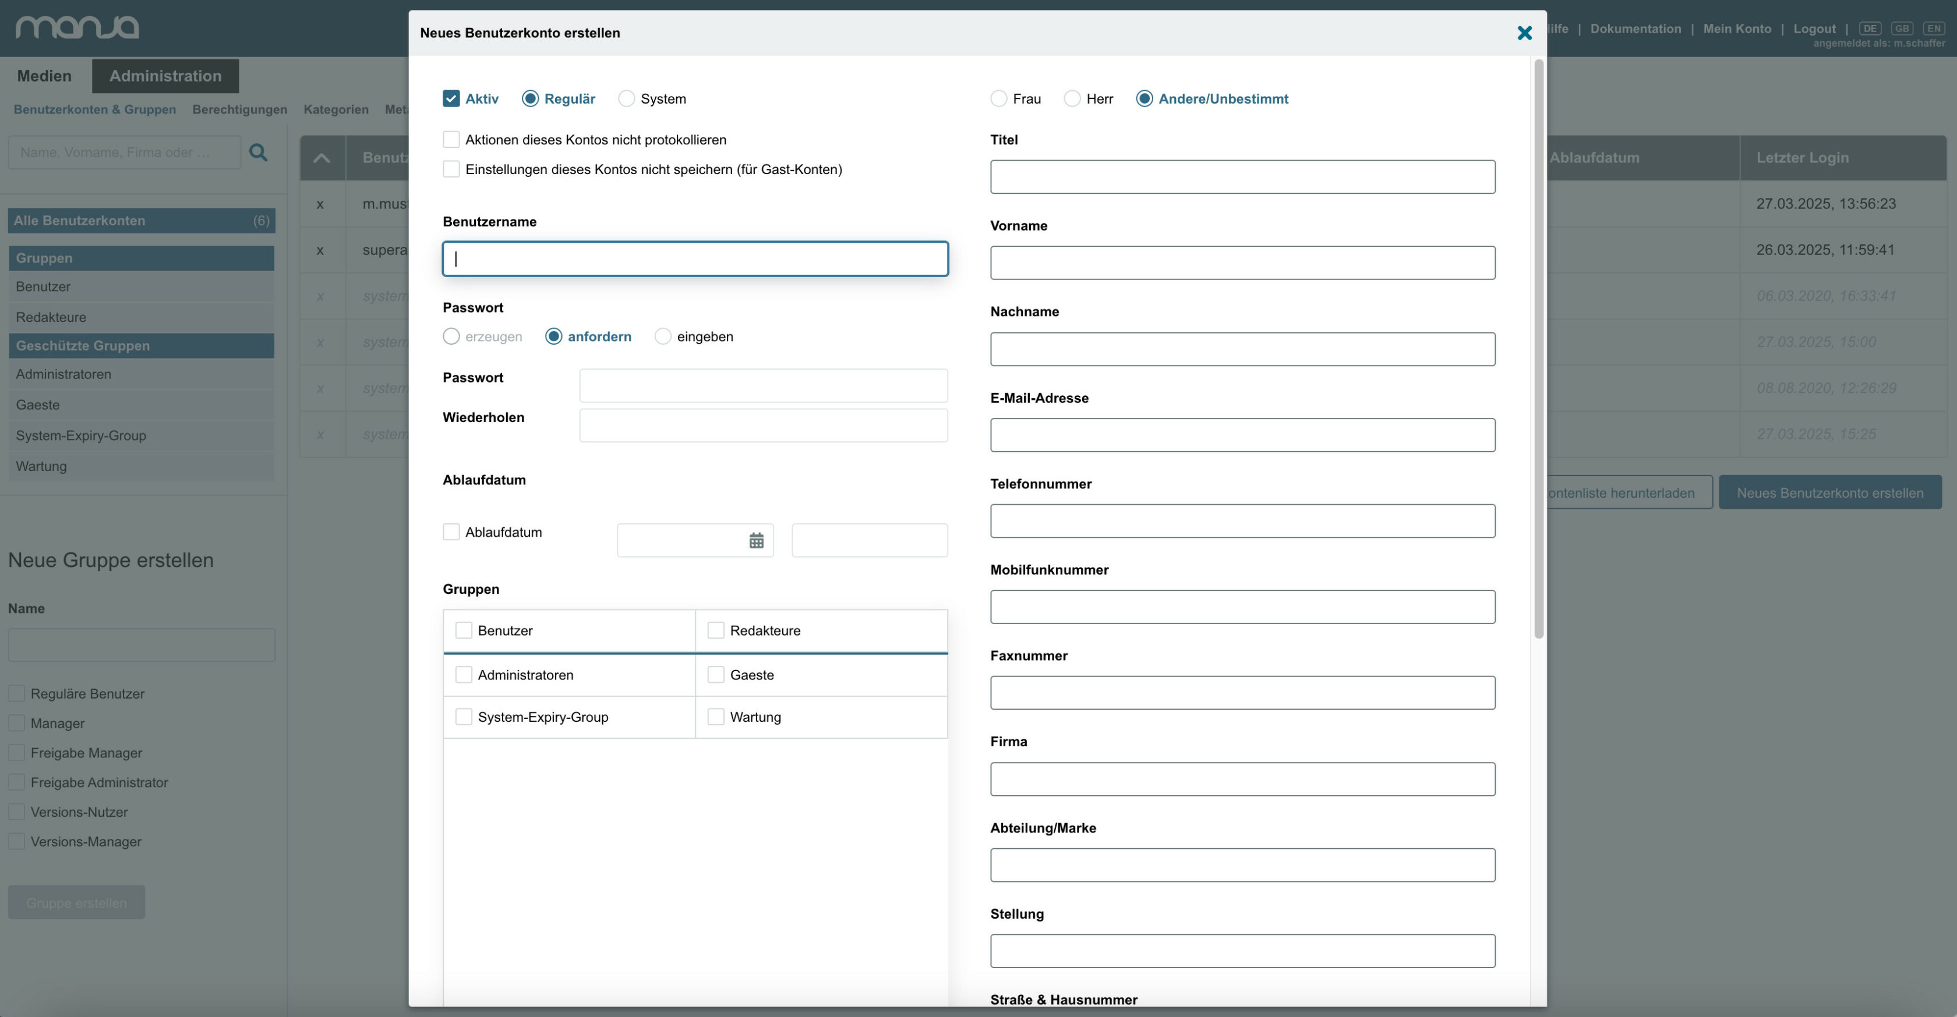Focus the E-Mail-Adresse input field

pos(1242,435)
